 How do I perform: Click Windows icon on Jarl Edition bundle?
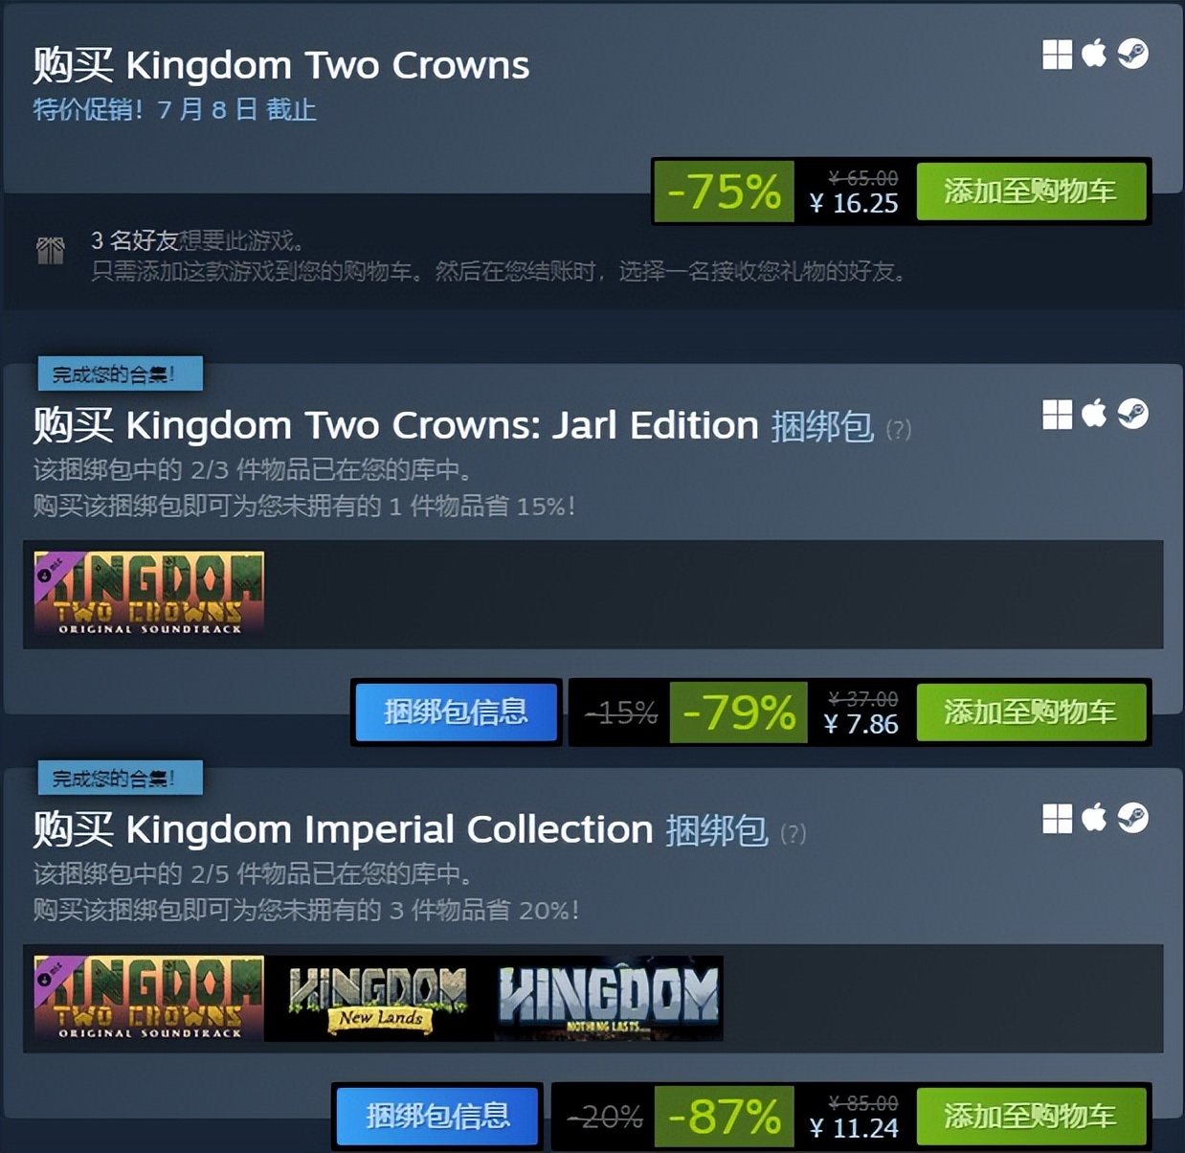[1057, 415]
